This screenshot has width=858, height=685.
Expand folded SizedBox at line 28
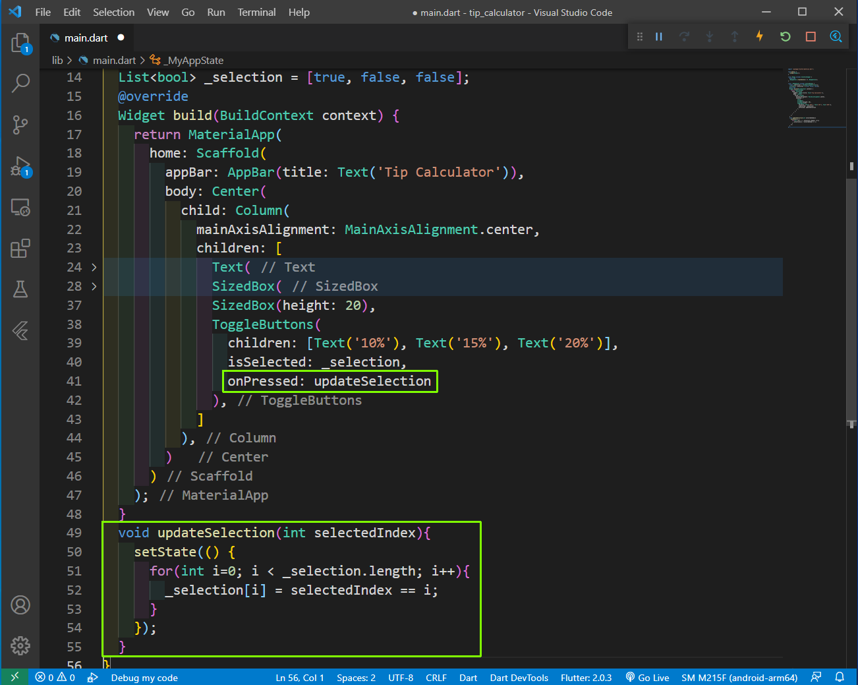(94, 286)
